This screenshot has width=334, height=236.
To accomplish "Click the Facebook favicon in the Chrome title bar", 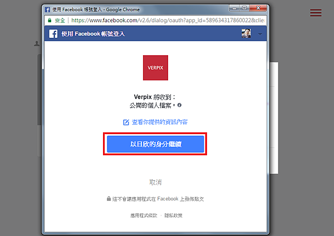I will pyautogui.click(x=47, y=9).
